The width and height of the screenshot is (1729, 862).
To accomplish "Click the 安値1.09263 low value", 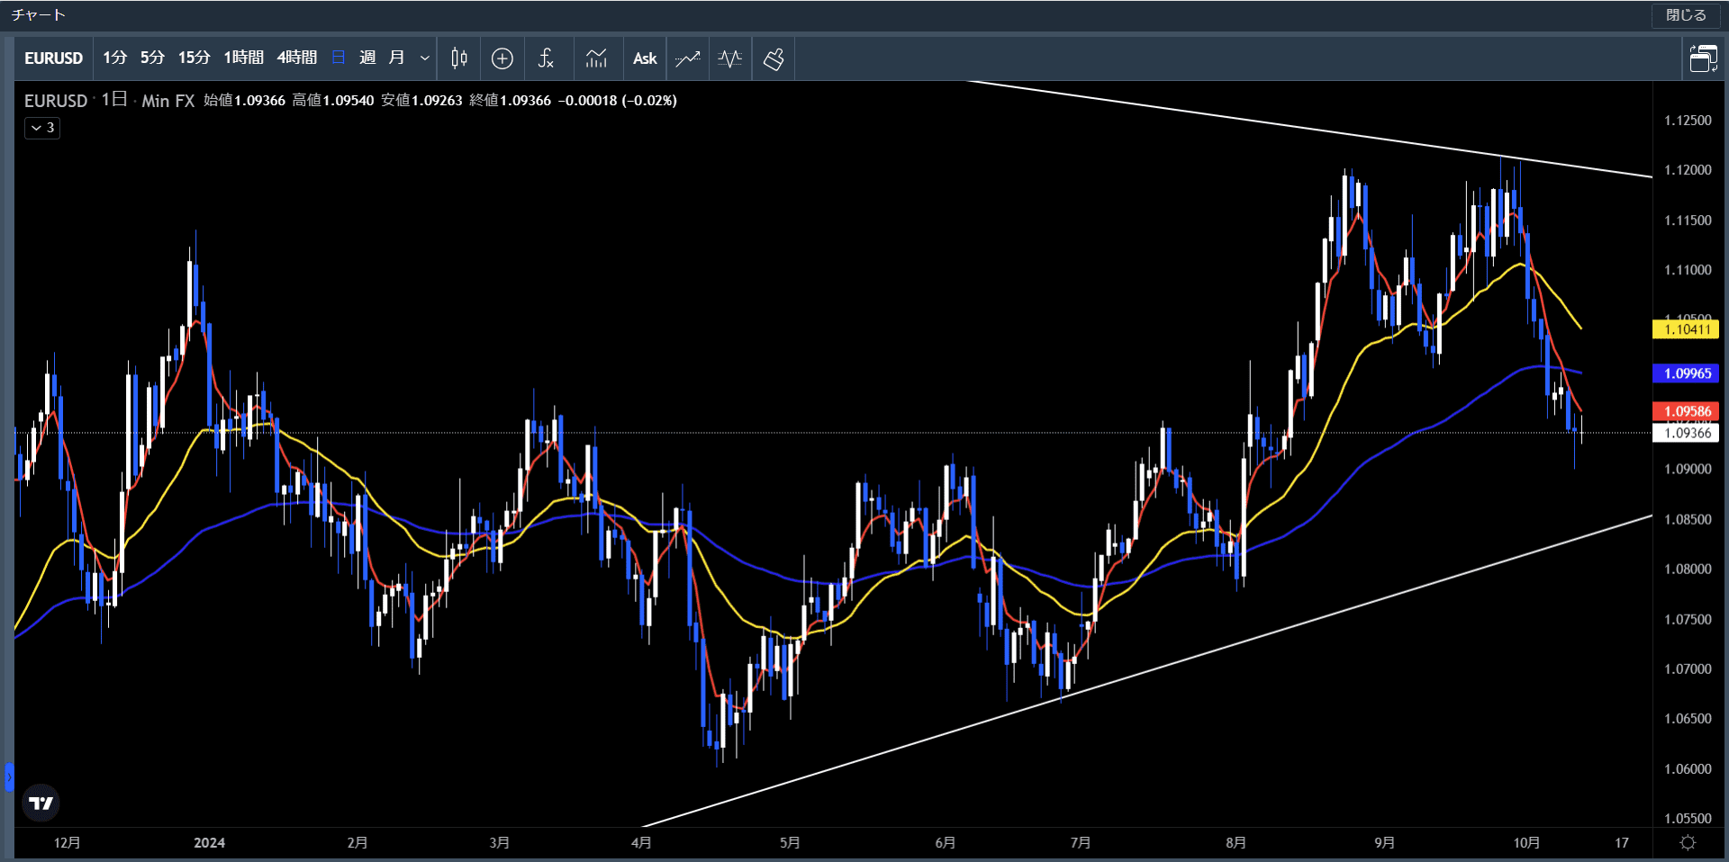I will 421,101.
